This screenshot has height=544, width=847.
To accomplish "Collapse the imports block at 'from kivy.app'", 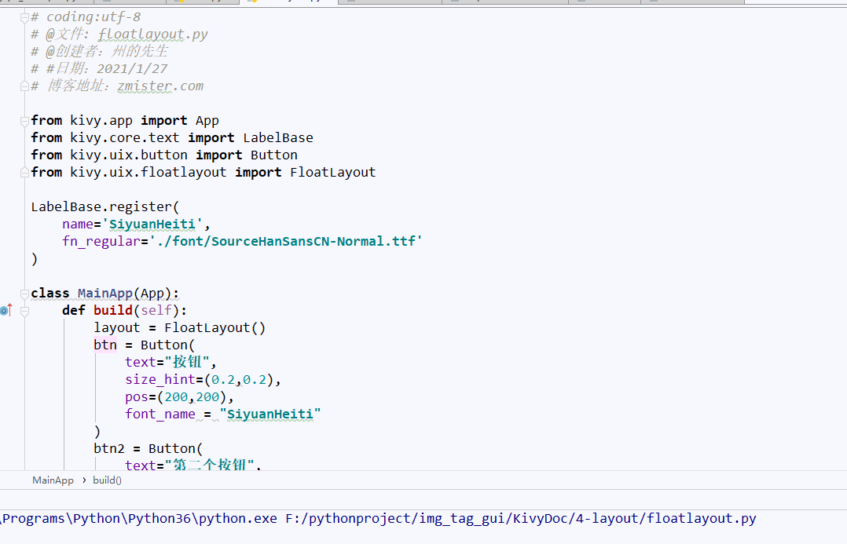I will [24, 121].
